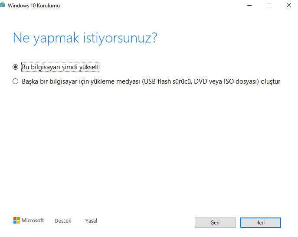Close the Windows 10 Kurulumu window
The width and height of the screenshot is (298, 237).
pyautogui.click(x=289, y=5)
